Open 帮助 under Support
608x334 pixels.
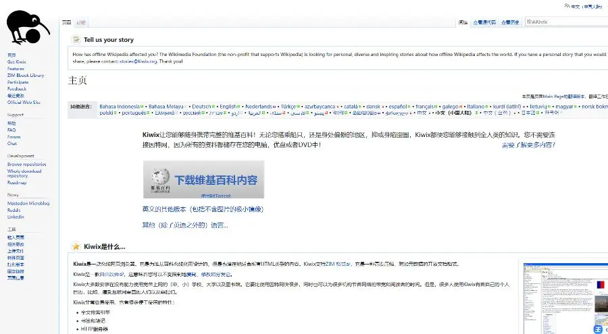[11, 123]
